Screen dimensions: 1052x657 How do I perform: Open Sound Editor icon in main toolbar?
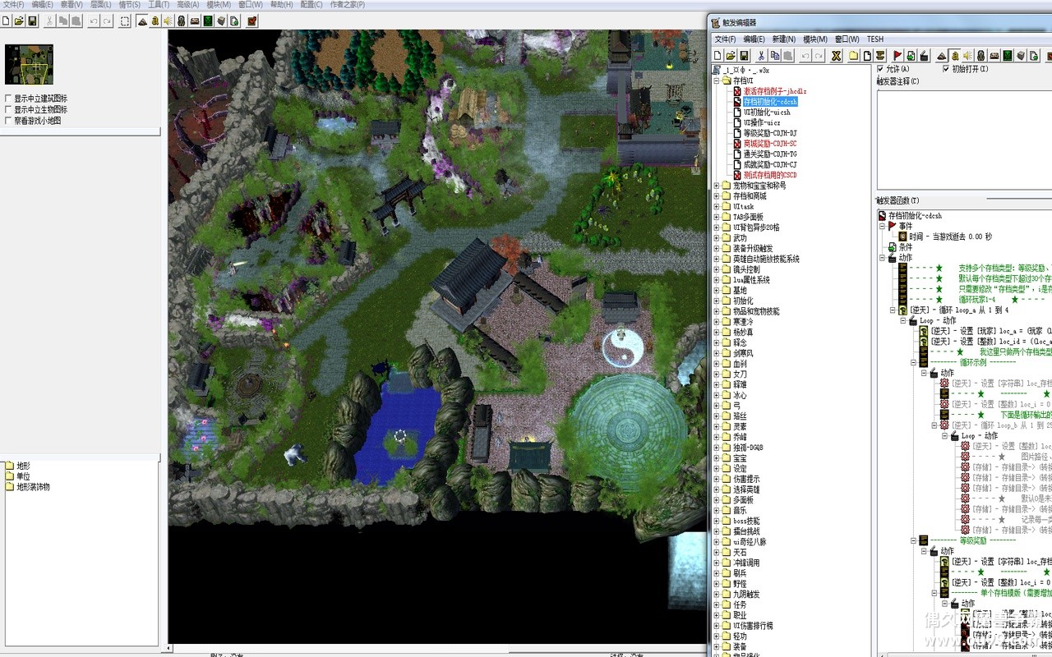click(168, 21)
